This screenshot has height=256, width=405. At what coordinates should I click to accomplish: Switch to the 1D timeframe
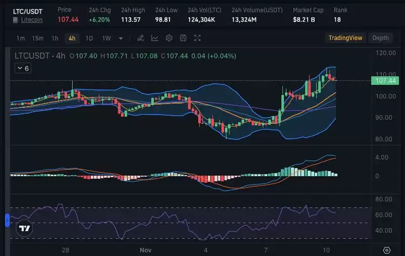89,38
